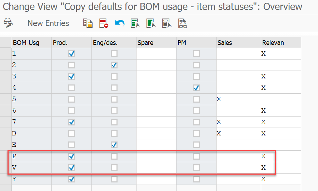
Task: Click the Sales cell in row 5
Action: 239,99
